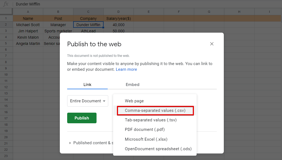Click the Post header cell

tap(58, 18)
